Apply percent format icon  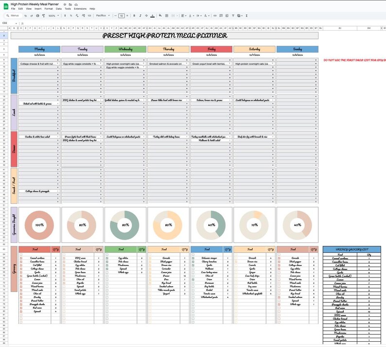click(71, 16)
